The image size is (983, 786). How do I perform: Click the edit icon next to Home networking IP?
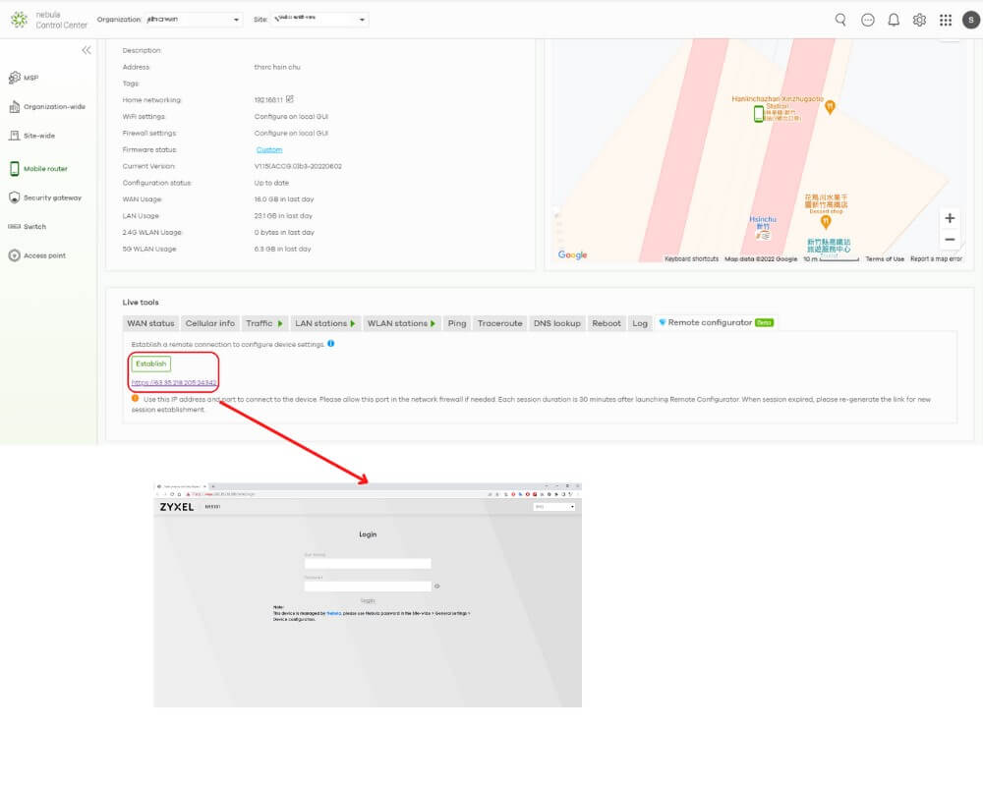click(290, 99)
